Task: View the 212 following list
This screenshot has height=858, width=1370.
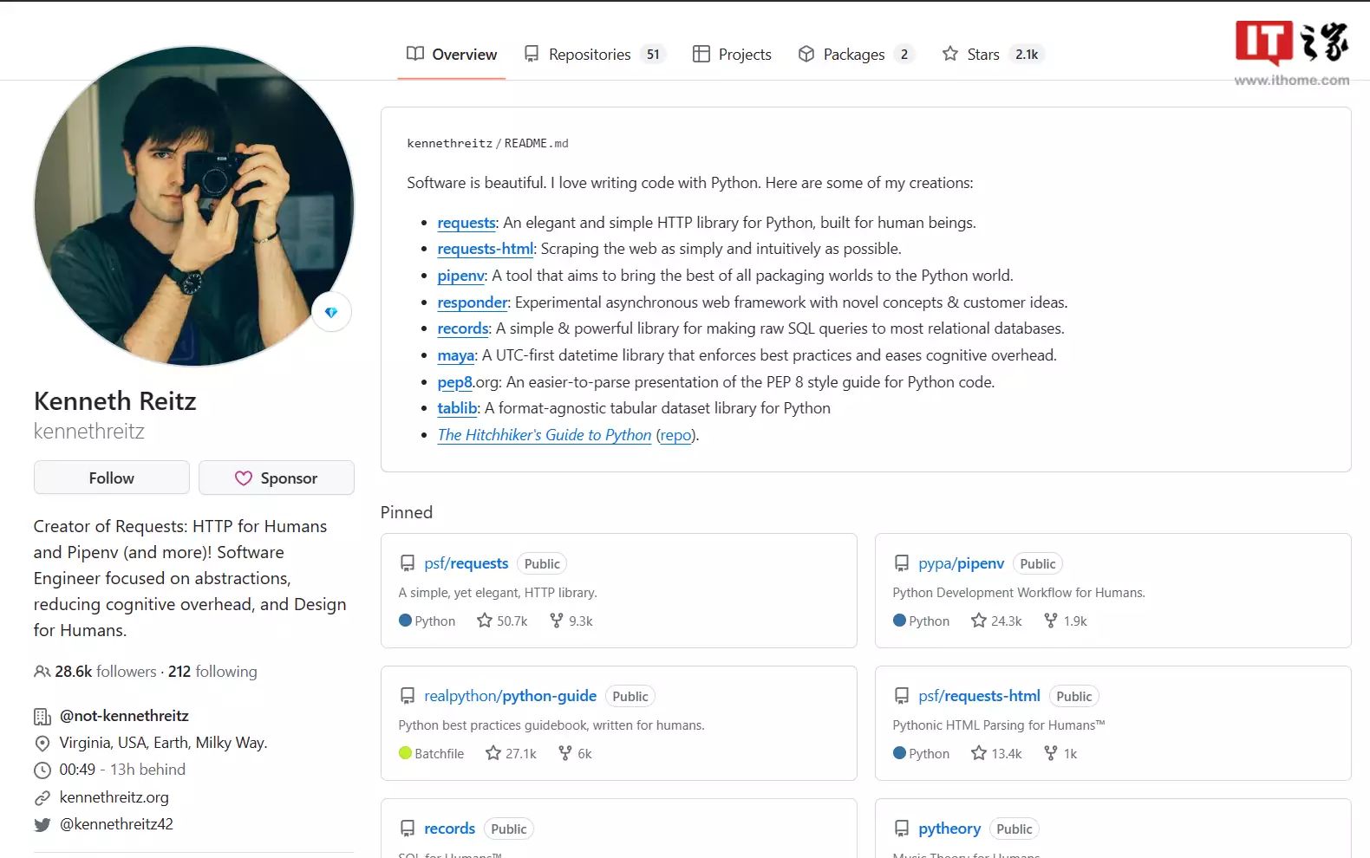Action: 212,672
